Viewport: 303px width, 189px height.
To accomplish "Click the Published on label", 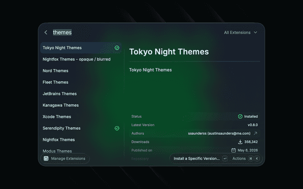I will pyautogui.click(x=142, y=150).
